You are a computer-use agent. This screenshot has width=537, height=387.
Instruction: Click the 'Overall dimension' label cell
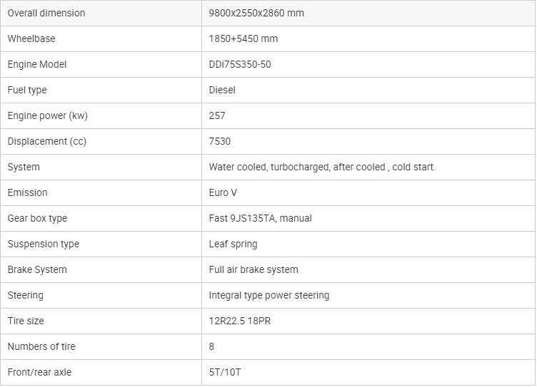coord(46,13)
